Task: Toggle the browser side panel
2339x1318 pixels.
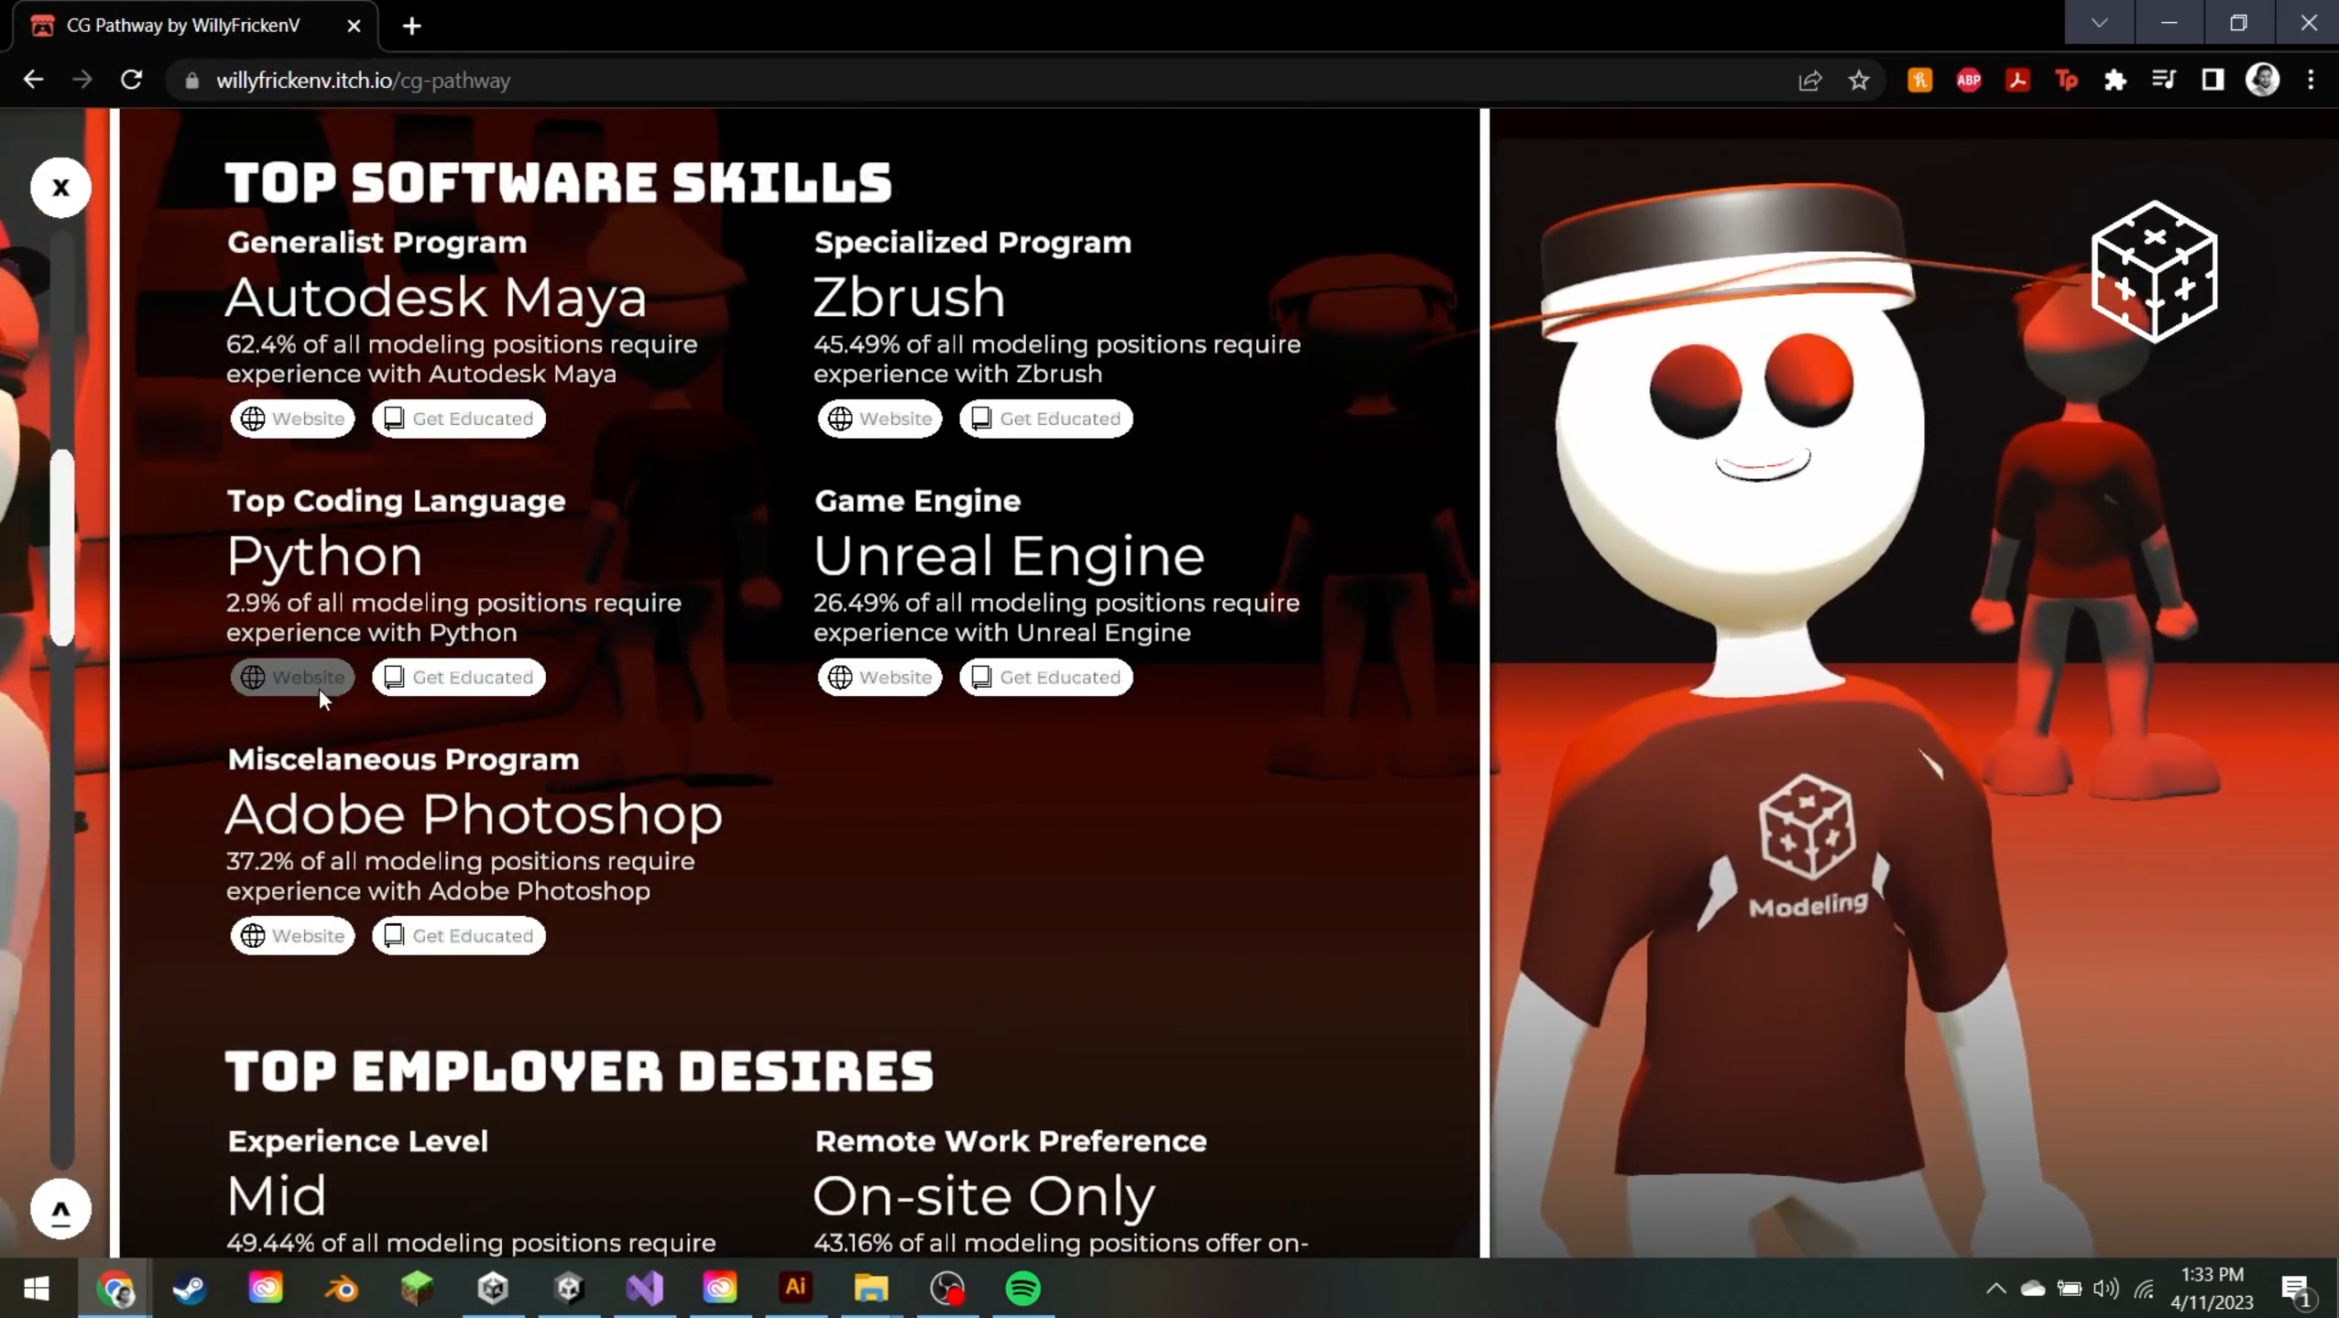Action: pyautogui.click(x=2213, y=81)
